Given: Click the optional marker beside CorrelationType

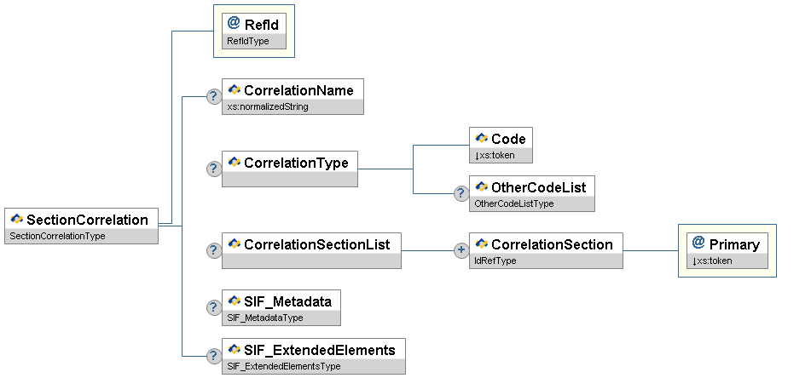Looking at the screenshot, I should coord(213,169).
